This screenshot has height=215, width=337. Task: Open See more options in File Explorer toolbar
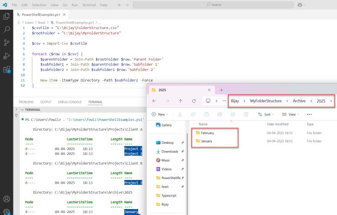click(x=309, y=114)
